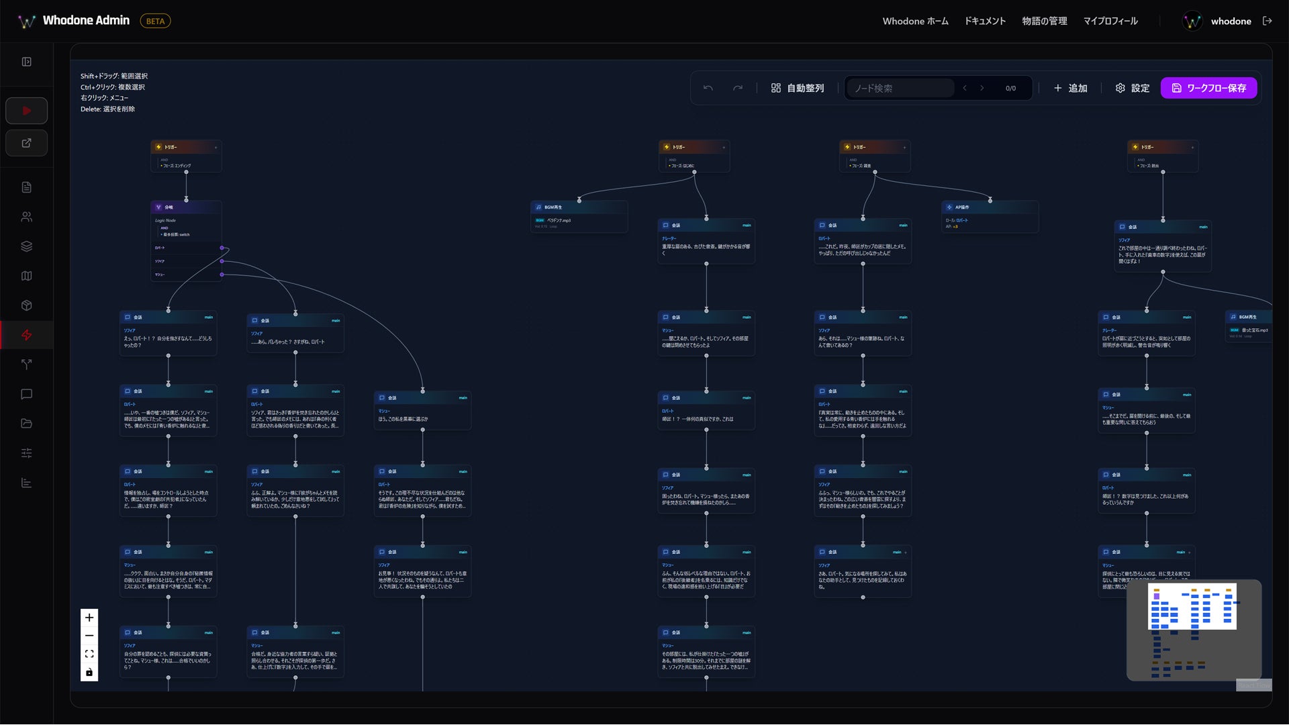Select the layers stack sidebar icon

point(27,246)
